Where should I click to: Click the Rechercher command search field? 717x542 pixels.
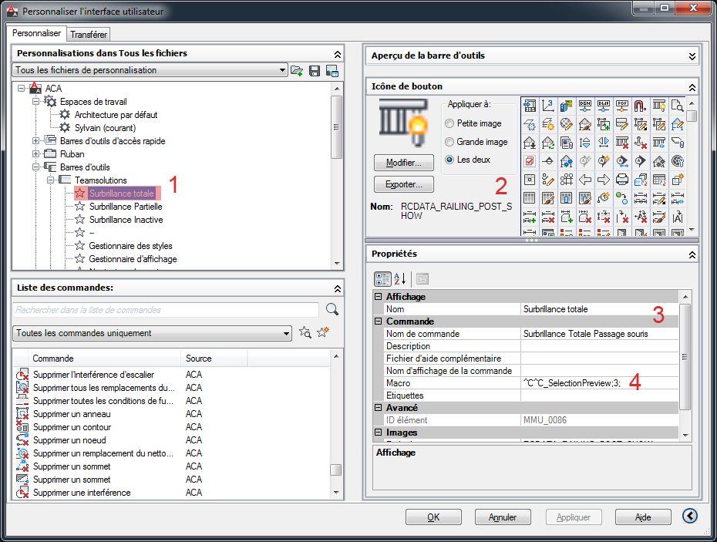(x=166, y=310)
